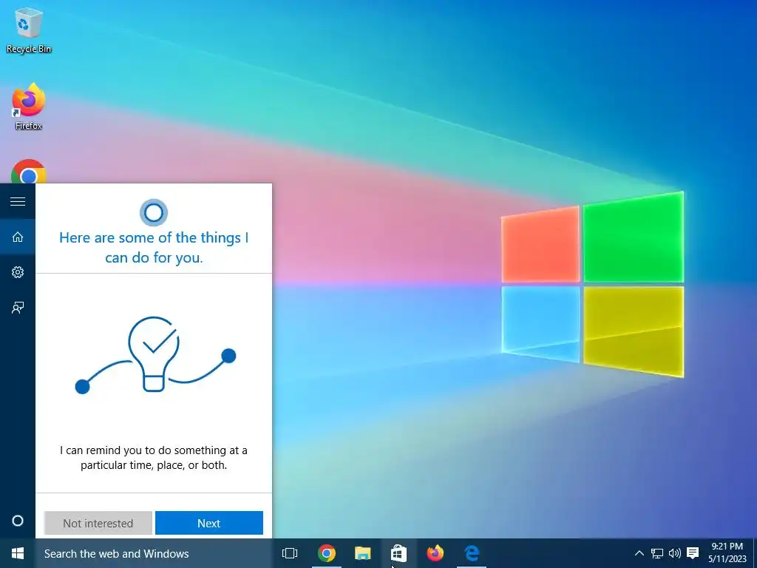
Task: Open the volume speaker tray icon
Action: pos(675,553)
